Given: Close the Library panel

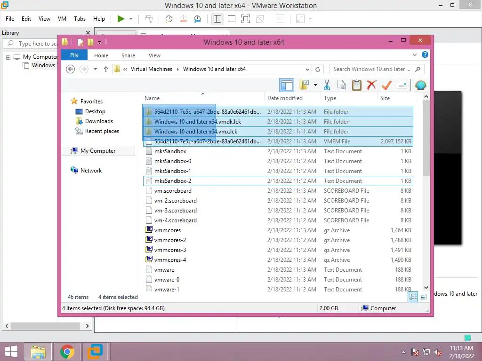Looking at the screenshot, I should [x=88, y=32].
